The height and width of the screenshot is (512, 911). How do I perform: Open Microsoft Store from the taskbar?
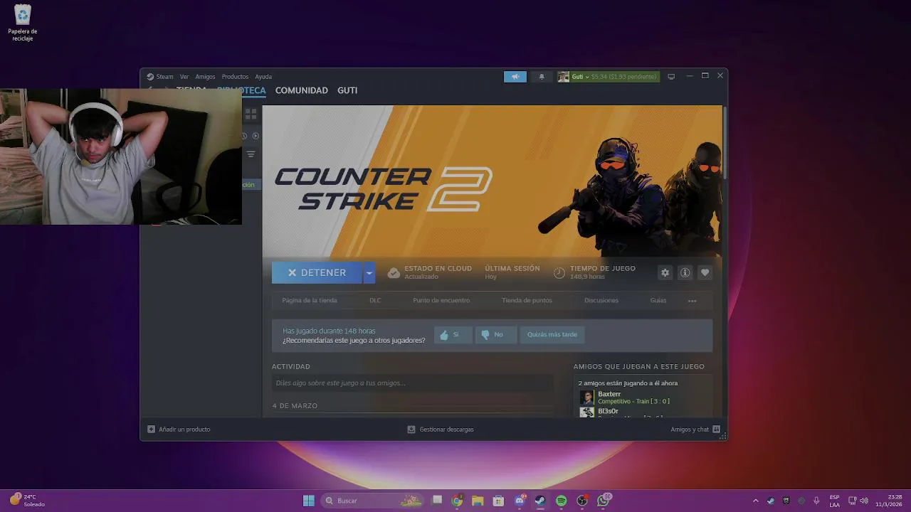[498, 501]
